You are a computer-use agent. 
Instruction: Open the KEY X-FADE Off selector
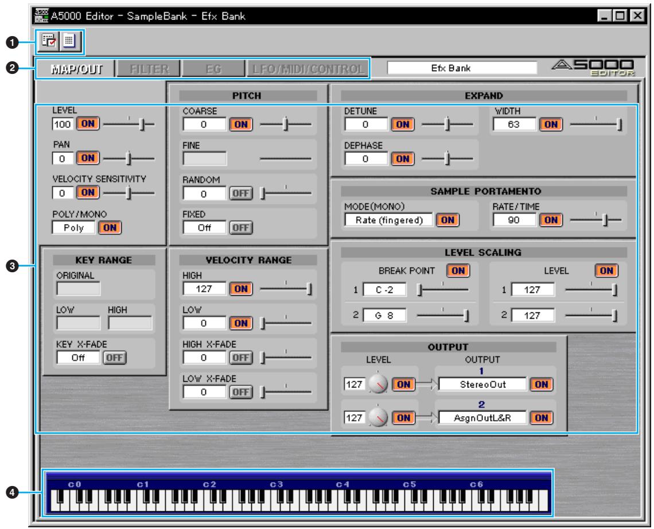click(x=78, y=358)
